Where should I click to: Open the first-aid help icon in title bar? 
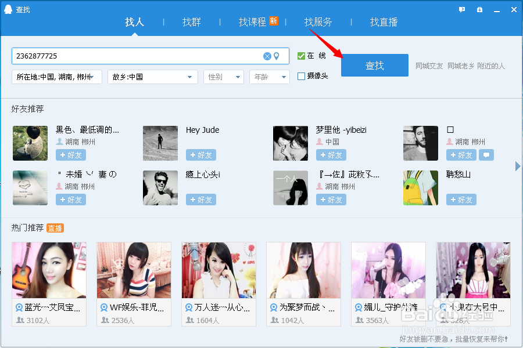[x=478, y=9]
